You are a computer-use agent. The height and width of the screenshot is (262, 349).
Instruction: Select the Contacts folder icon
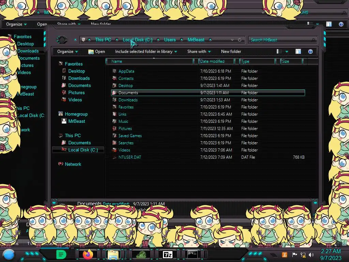[115, 78]
